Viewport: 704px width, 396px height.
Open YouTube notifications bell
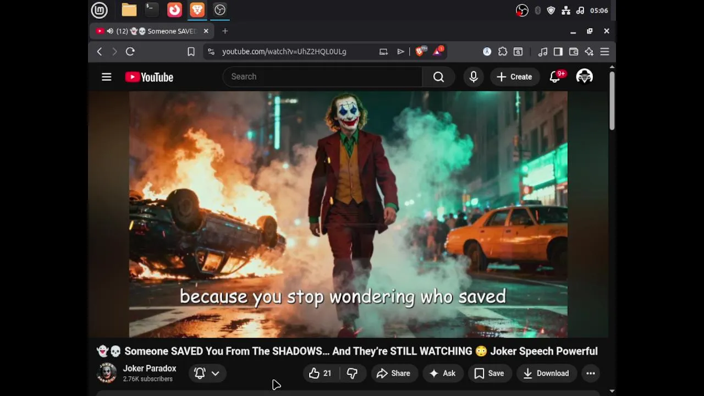[x=555, y=77]
